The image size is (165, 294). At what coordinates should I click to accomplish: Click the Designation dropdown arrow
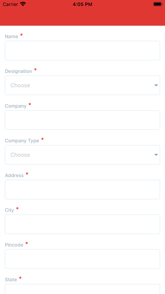pyautogui.click(x=156, y=85)
